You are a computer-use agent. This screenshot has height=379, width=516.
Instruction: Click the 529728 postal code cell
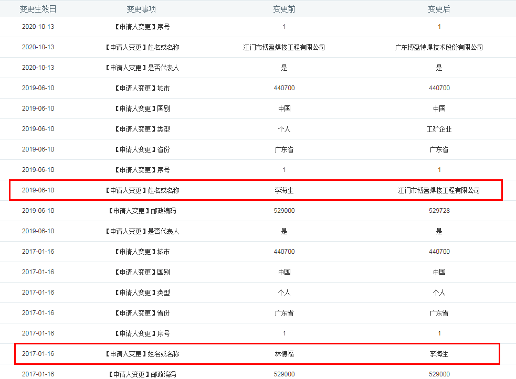pos(439,211)
